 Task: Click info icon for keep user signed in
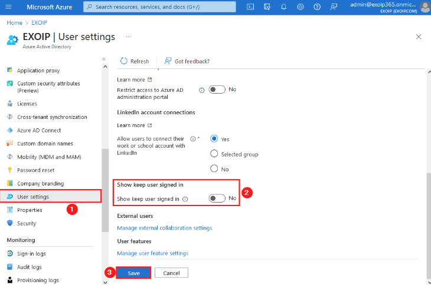(x=185, y=199)
